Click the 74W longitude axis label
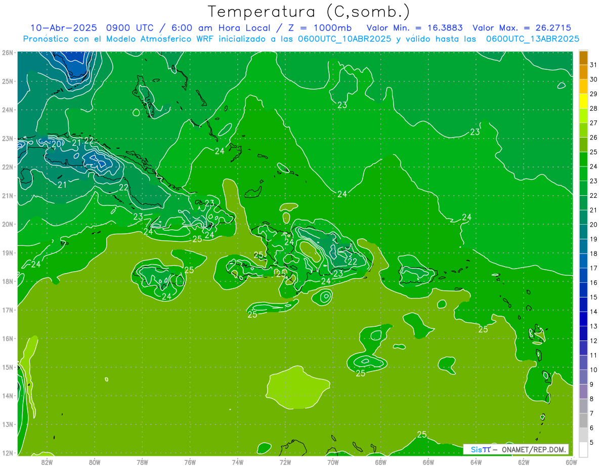 [238, 462]
